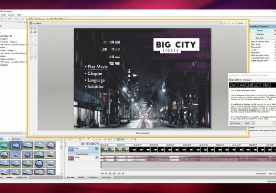
Task: Click the Selected button colors property
Action: click(x=263, y=55)
